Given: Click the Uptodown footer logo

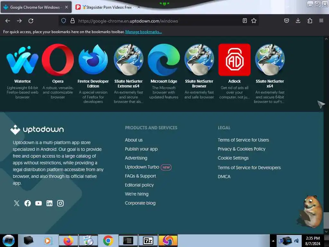Looking at the screenshot, I should click(x=37, y=129).
